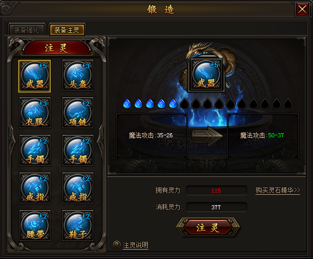Select the 衣服 clothing equipment icon
313x259 pixels.
point(35,113)
